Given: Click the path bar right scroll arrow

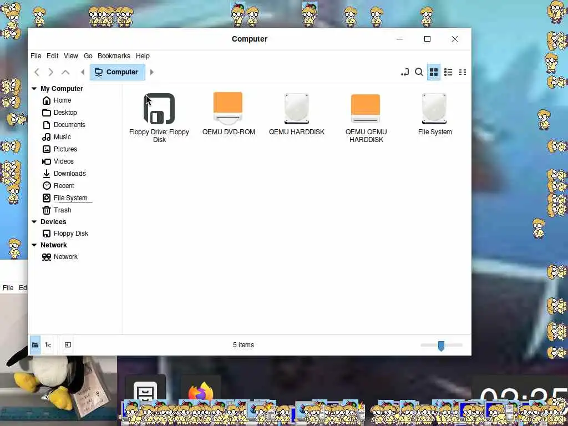Looking at the screenshot, I should tap(152, 72).
